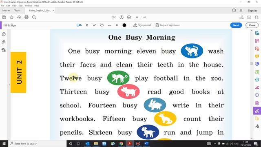Click the taskbar search box
This screenshot has height=147, width=261.
coord(37,143)
